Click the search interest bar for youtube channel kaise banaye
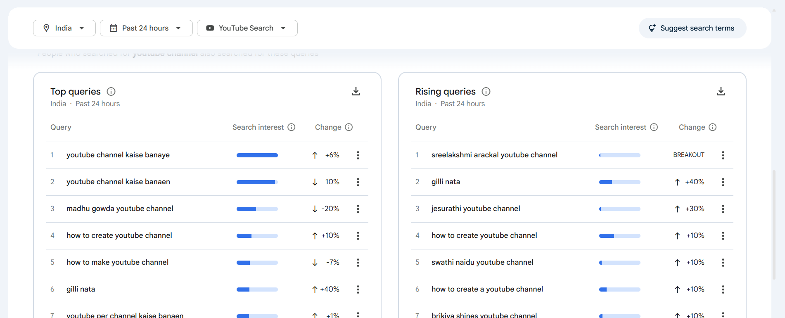Viewport: 785px width, 318px height. point(257,155)
